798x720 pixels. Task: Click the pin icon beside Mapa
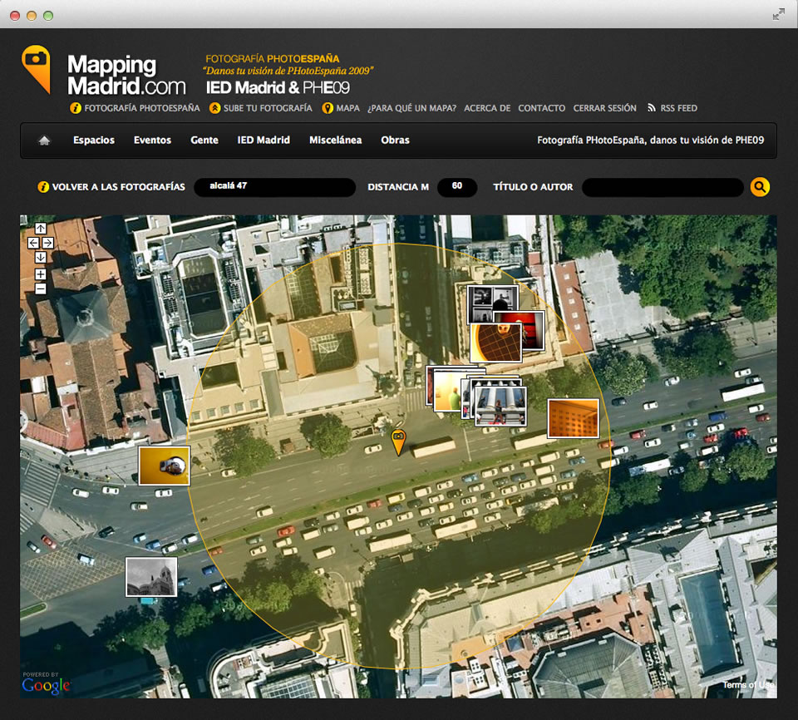point(328,108)
